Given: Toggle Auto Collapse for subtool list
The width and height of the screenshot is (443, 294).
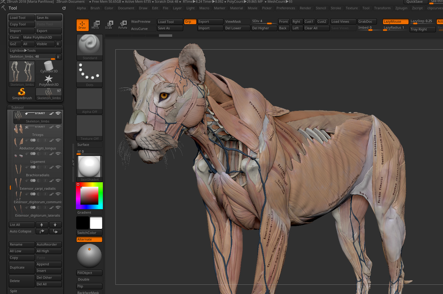Looking at the screenshot, I should pos(22,231).
